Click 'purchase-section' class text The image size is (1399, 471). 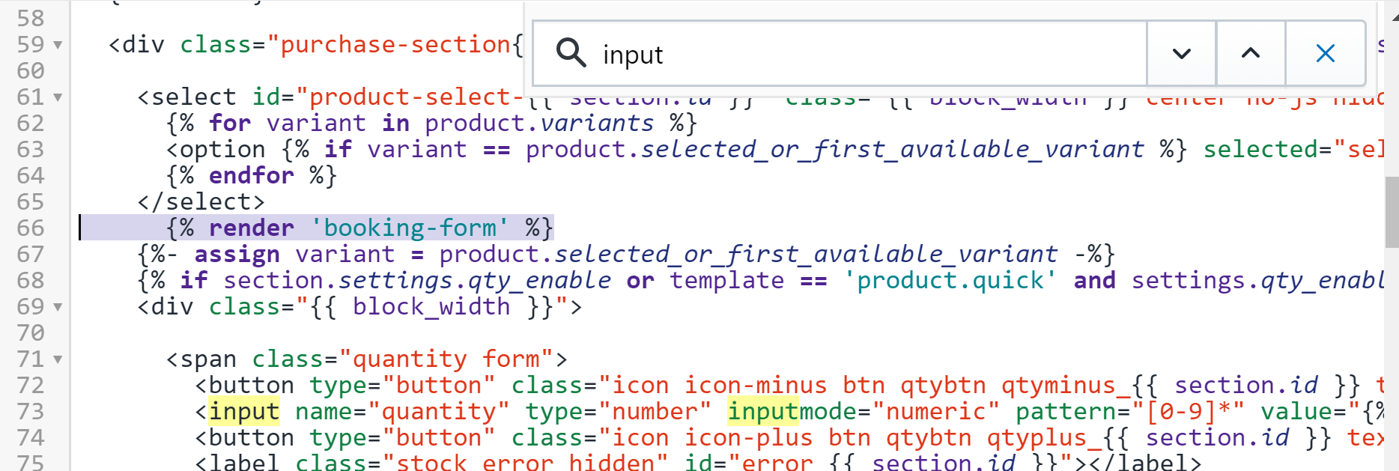point(395,45)
